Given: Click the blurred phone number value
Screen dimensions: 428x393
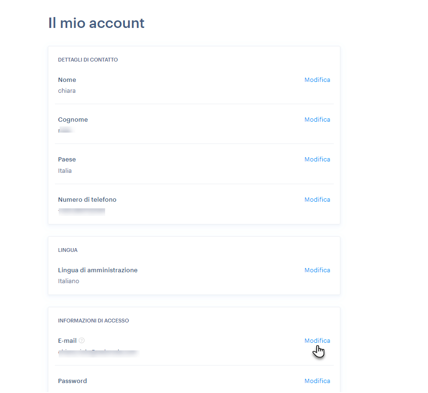Looking at the screenshot, I should [81, 212].
